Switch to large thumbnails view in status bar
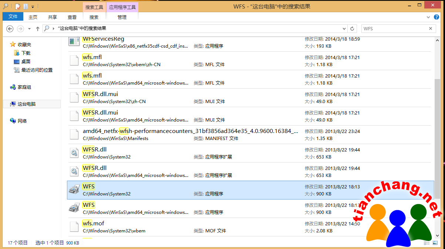This screenshot has width=445, height=249. point(434,243)
